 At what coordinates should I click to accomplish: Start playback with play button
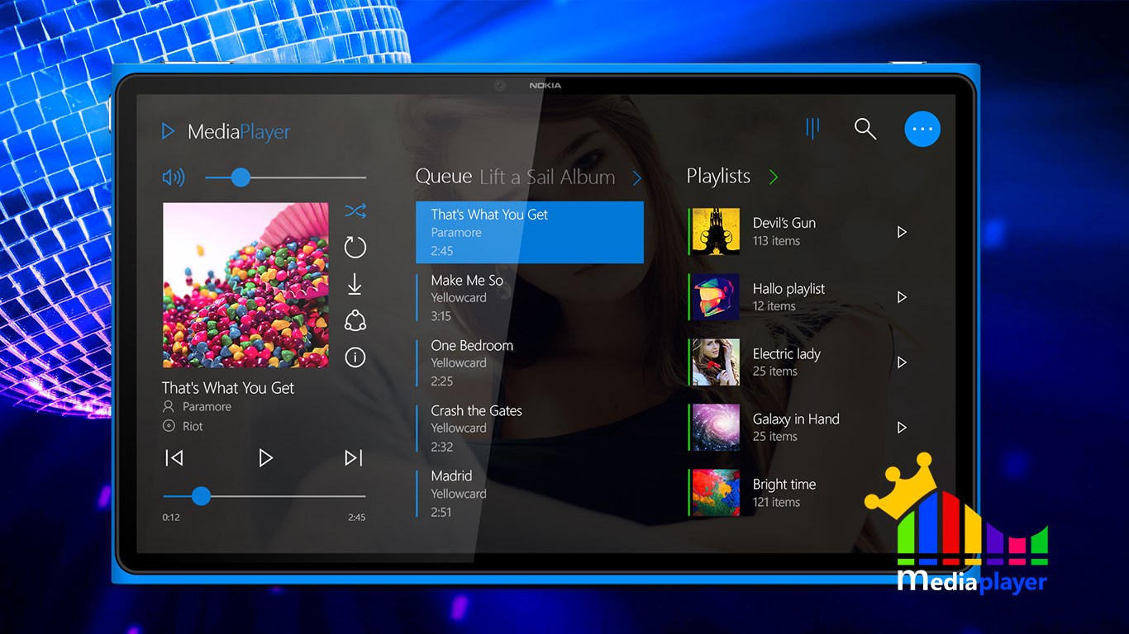coord(265,457)
